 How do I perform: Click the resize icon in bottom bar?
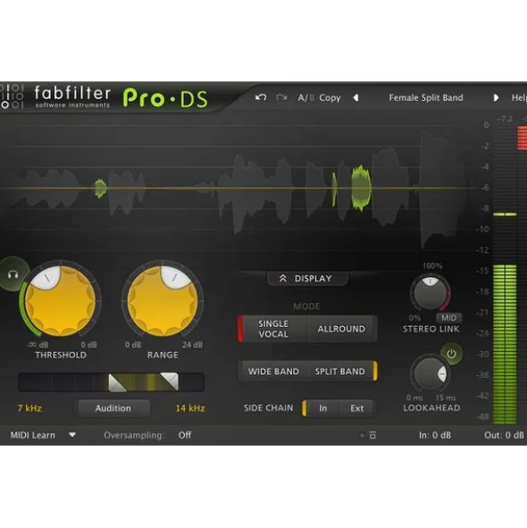click(x=372, y=435)
